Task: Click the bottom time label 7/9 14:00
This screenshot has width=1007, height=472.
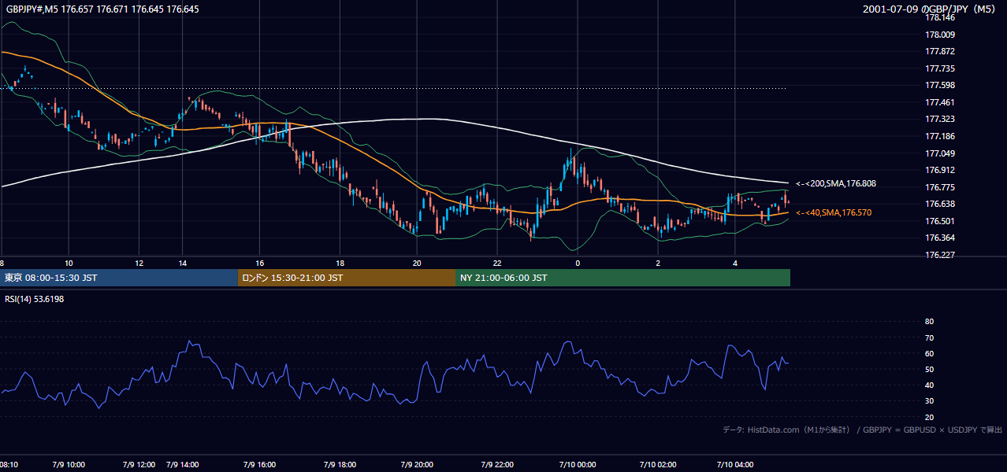Action: (184, 464)
